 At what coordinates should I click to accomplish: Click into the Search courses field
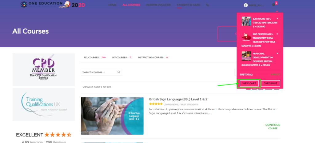(x=102, y=72)
